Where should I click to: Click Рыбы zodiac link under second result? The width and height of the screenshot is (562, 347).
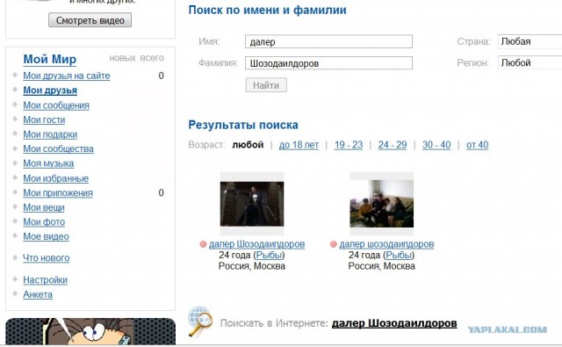[399, 256]
